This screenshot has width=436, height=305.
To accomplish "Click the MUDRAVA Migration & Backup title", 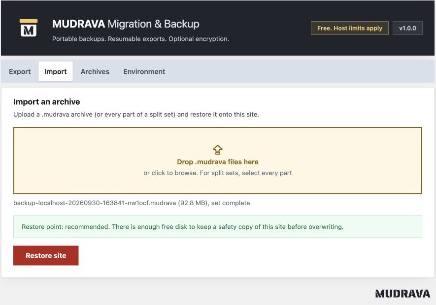I will 126,24.
